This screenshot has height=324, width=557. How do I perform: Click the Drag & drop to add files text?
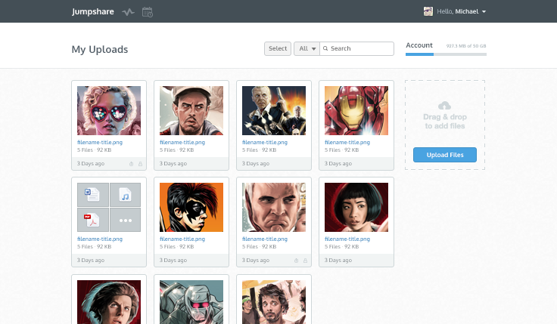pos(445,122)
